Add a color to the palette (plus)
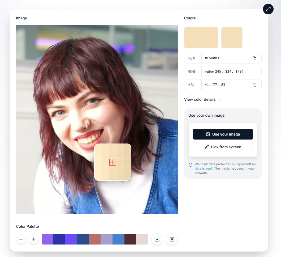This screenshot has height=257, width=281. (x=34, y=239)
